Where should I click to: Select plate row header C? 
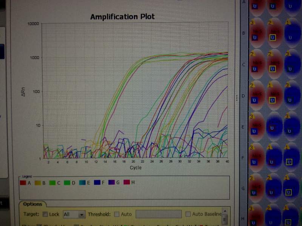tap(243, 65)
